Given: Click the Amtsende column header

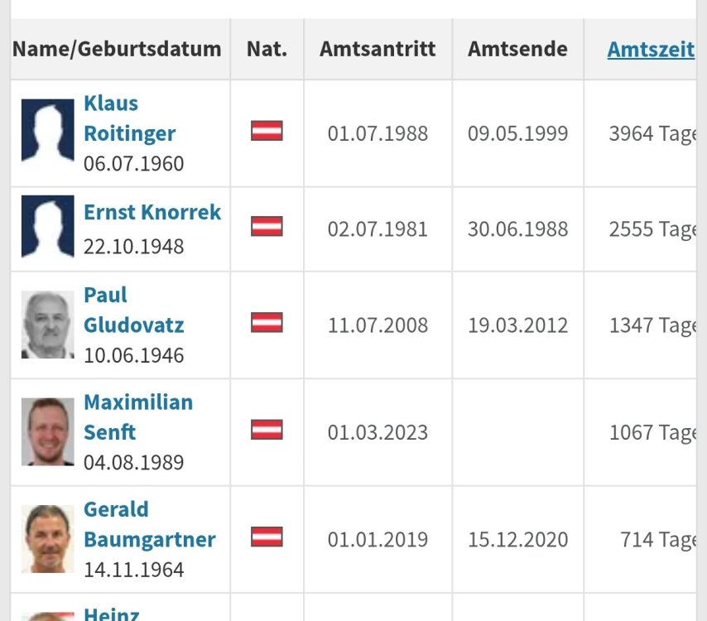Looking at the screenshot, I should tap(517, 49).
